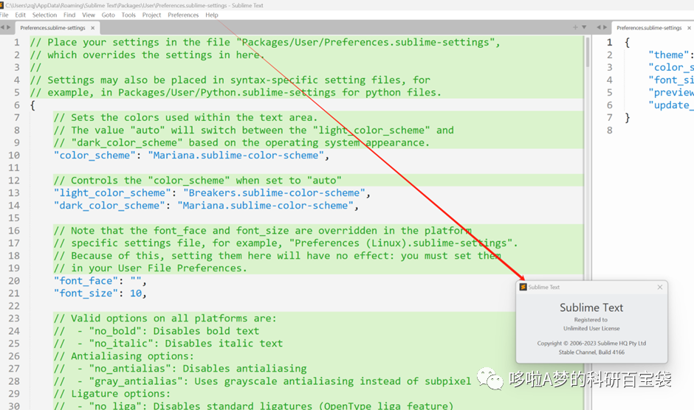Image resolution: width=694 pixels, height=410 pixels.
Task: Open the Edit menu
Action: coord(21,15)
